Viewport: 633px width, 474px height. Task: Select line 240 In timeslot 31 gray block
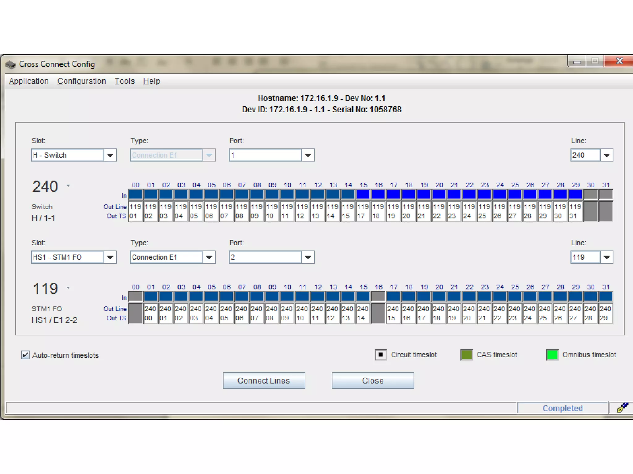click(x=605, y=194)
